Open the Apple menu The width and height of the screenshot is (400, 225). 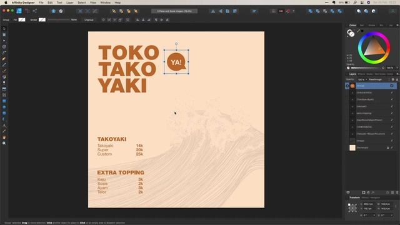[x=6, y=2]
